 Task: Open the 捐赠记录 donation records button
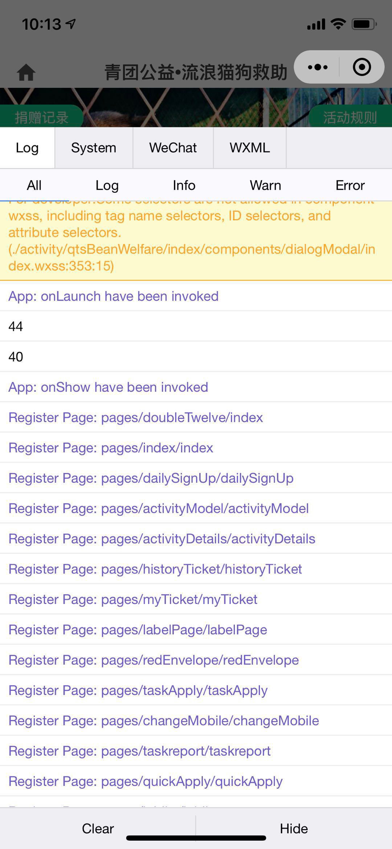tap(41, 117)
